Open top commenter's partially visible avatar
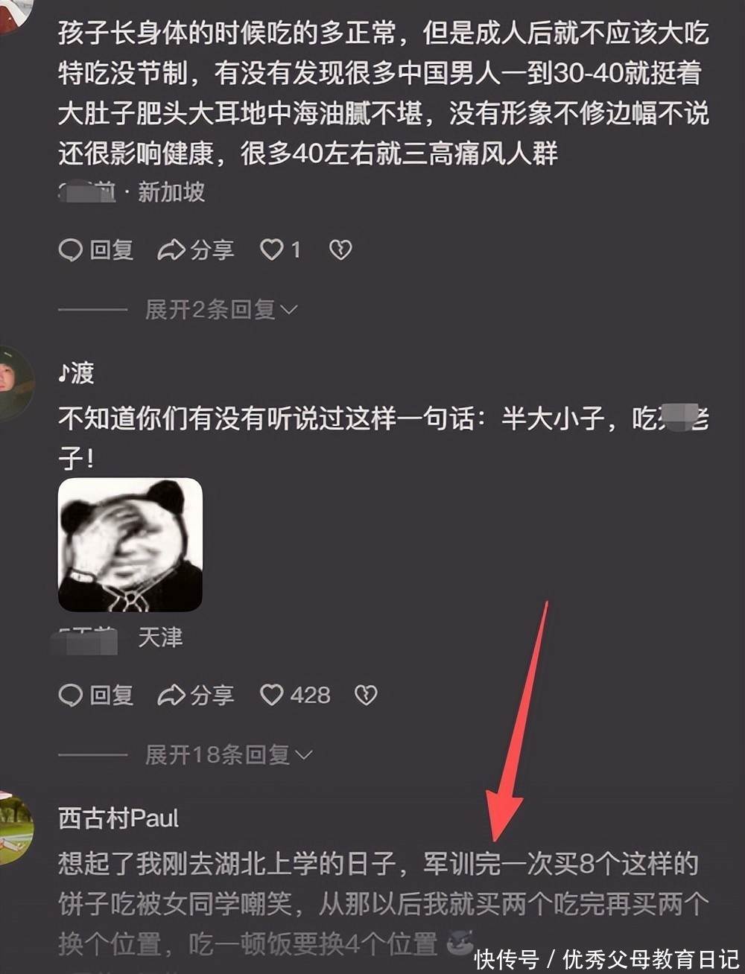The width and height of the screenshot is (745, 974). (15, 15)
